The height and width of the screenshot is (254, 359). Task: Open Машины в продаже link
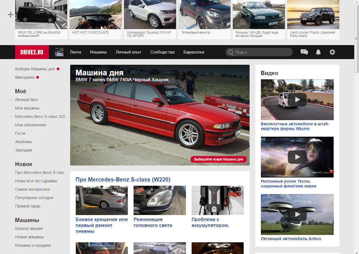(33, 245)
